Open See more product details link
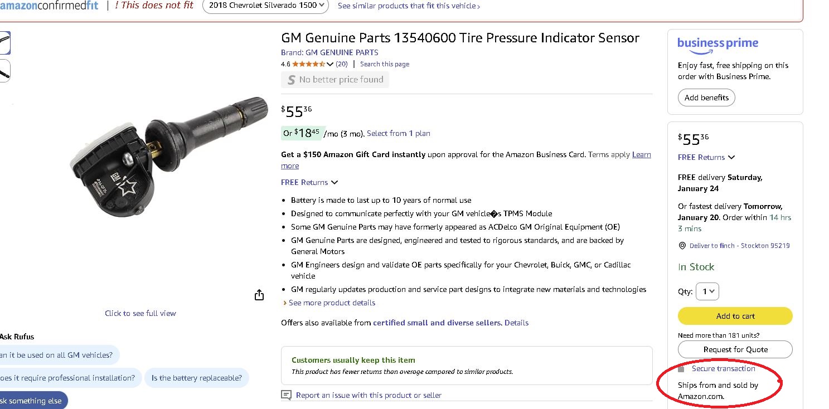829x409 pixels. pyautogui.click(x=329, y=303)
